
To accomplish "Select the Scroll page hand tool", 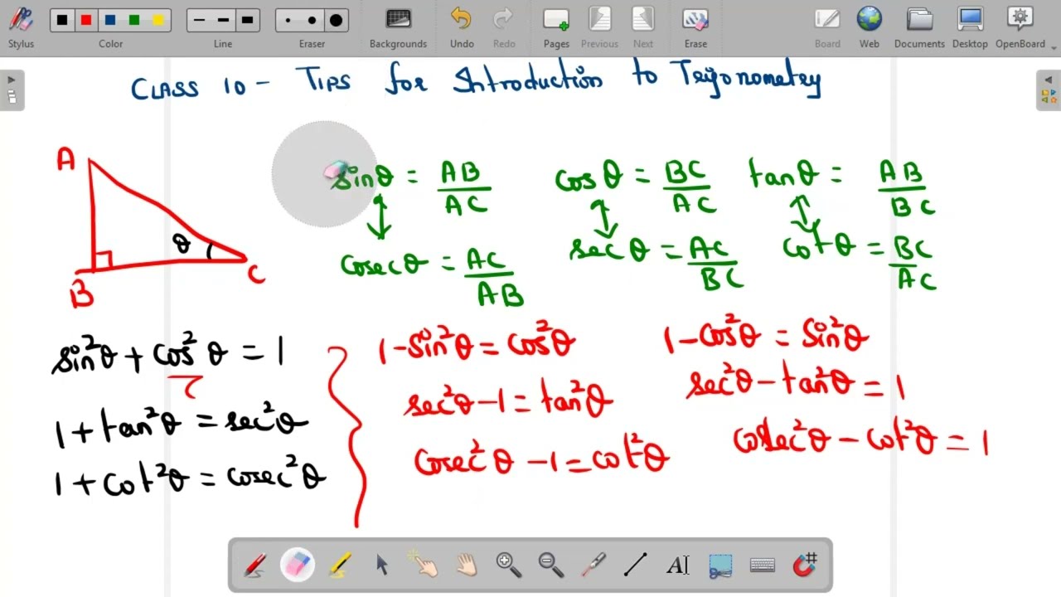I will 467,565.
